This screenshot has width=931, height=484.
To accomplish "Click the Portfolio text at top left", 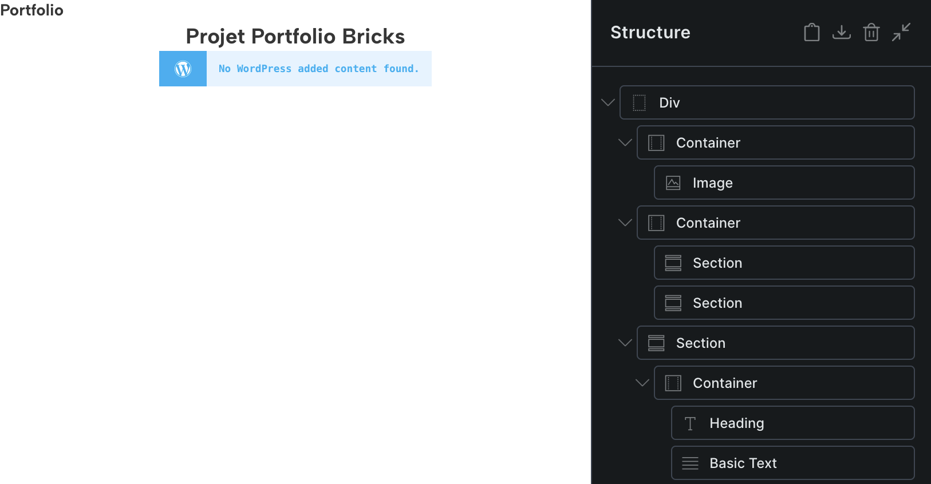I will [x=31, y=10].
